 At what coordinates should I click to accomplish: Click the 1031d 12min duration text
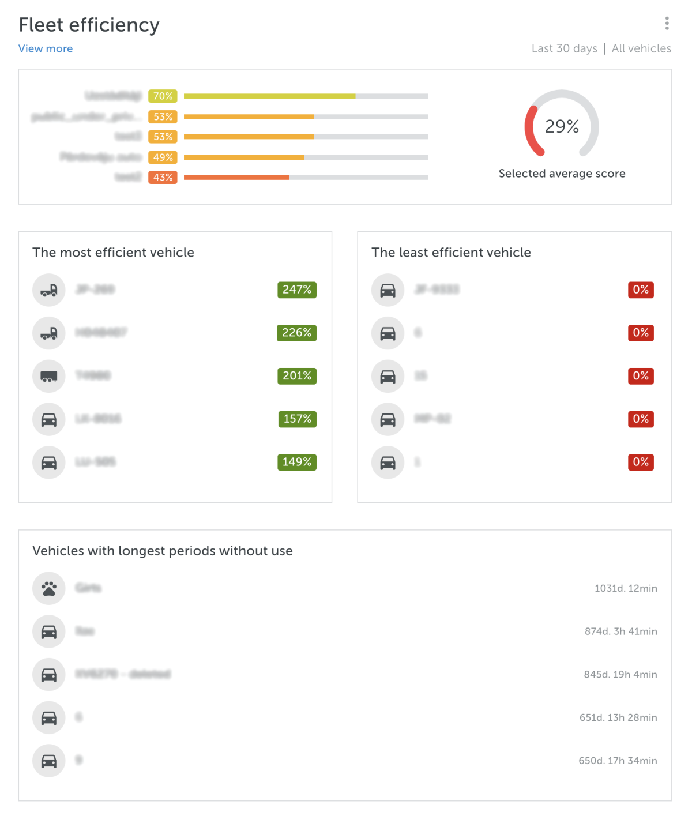626,588
